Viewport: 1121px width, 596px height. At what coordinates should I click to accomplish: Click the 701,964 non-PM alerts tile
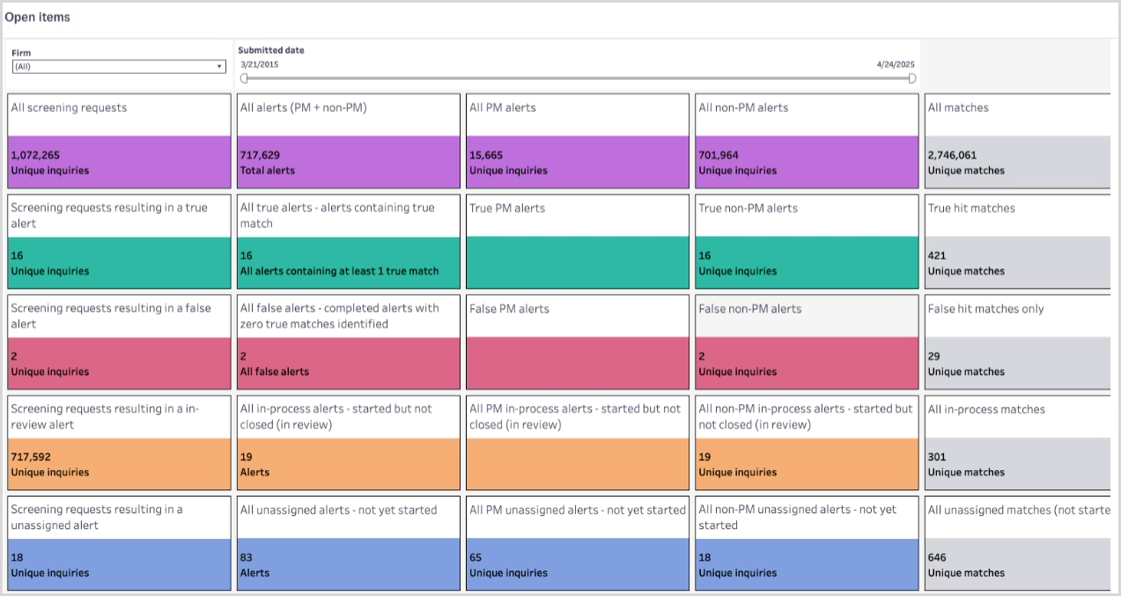click(806, 162)
